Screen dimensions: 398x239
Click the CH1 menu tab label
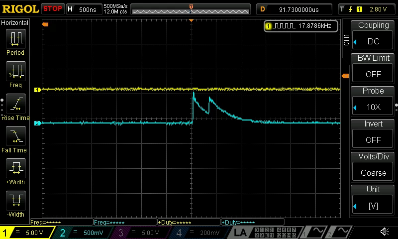[346, 40]
